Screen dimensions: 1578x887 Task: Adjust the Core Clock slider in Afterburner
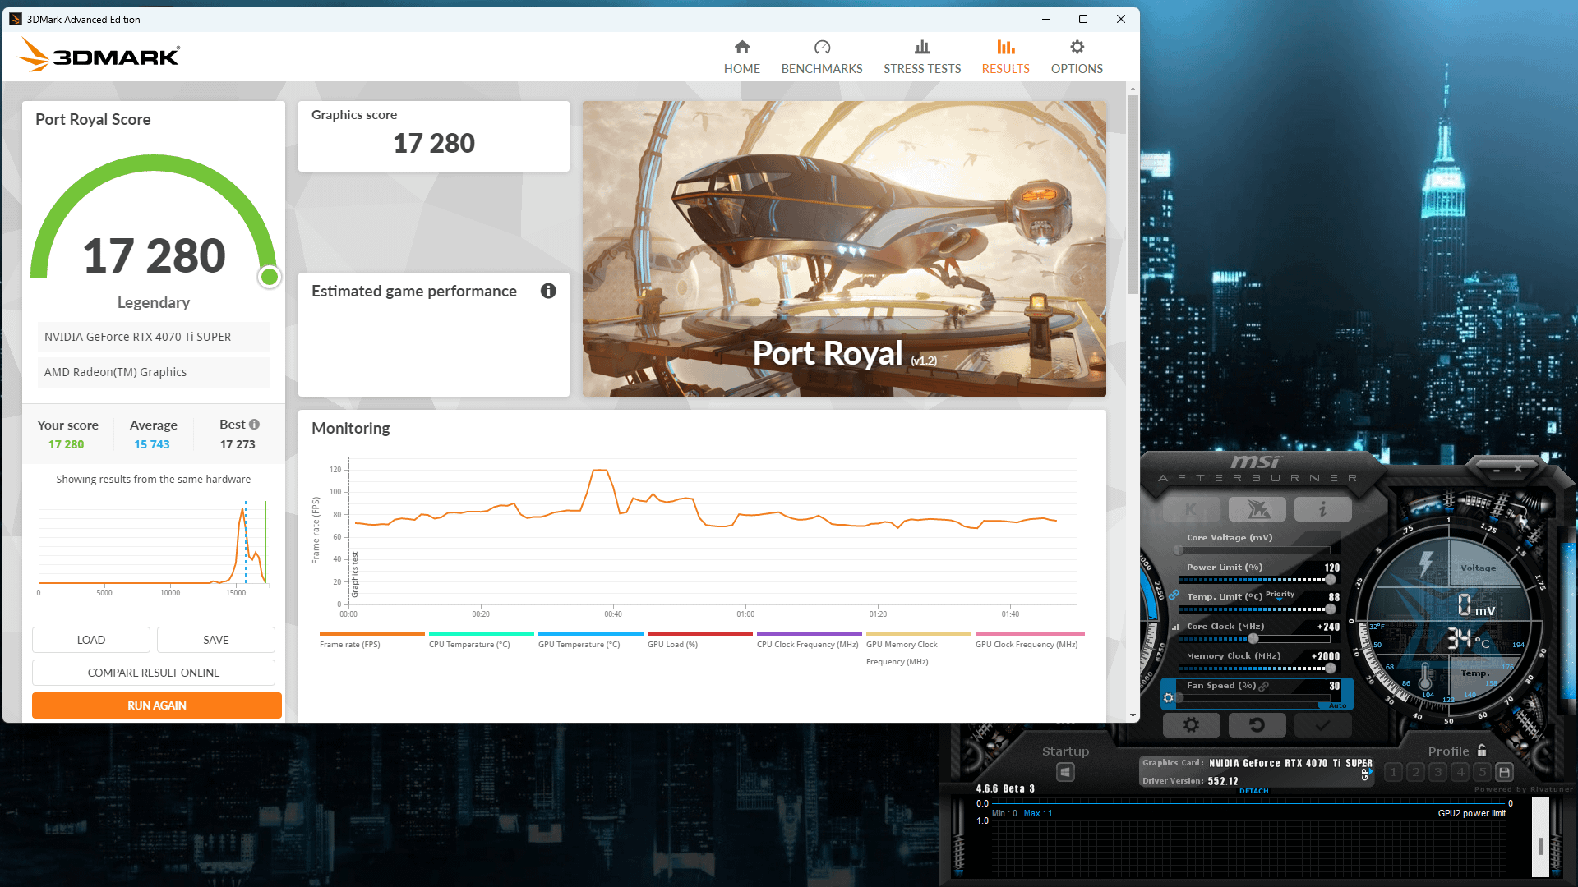point(1254,638)
